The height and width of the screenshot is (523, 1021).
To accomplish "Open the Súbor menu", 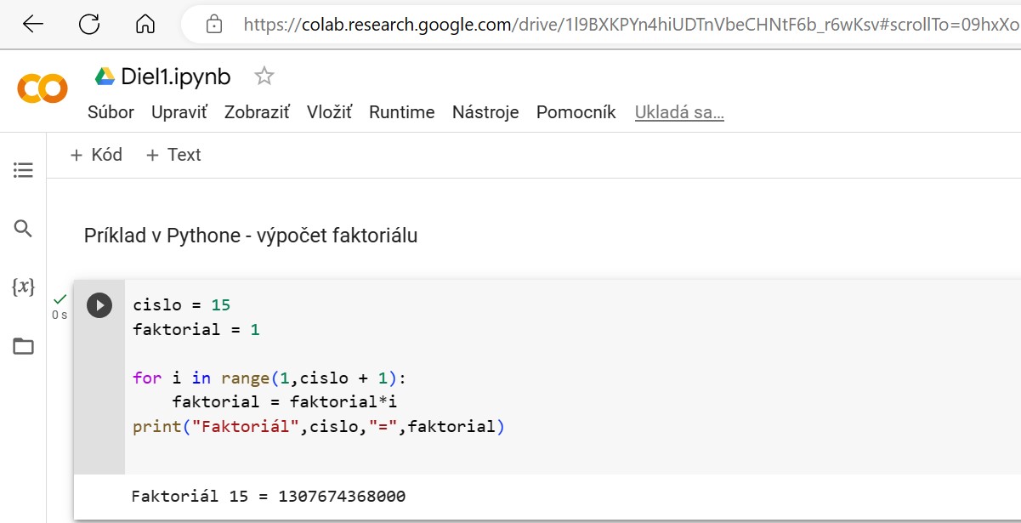I will click(111, 112).
